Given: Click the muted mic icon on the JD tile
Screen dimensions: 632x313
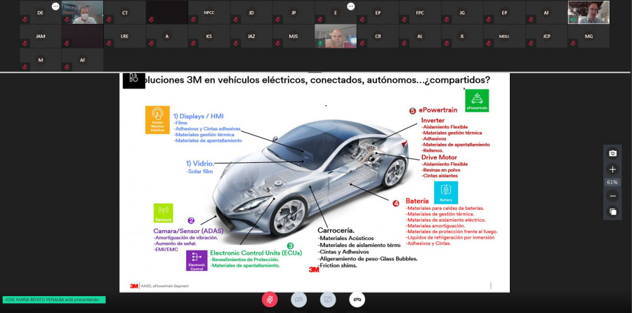Looking at the screenshot, I should pos(235,20).
